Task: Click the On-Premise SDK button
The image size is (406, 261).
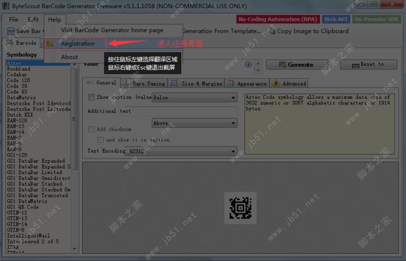Action: click(x=377, y=19)
